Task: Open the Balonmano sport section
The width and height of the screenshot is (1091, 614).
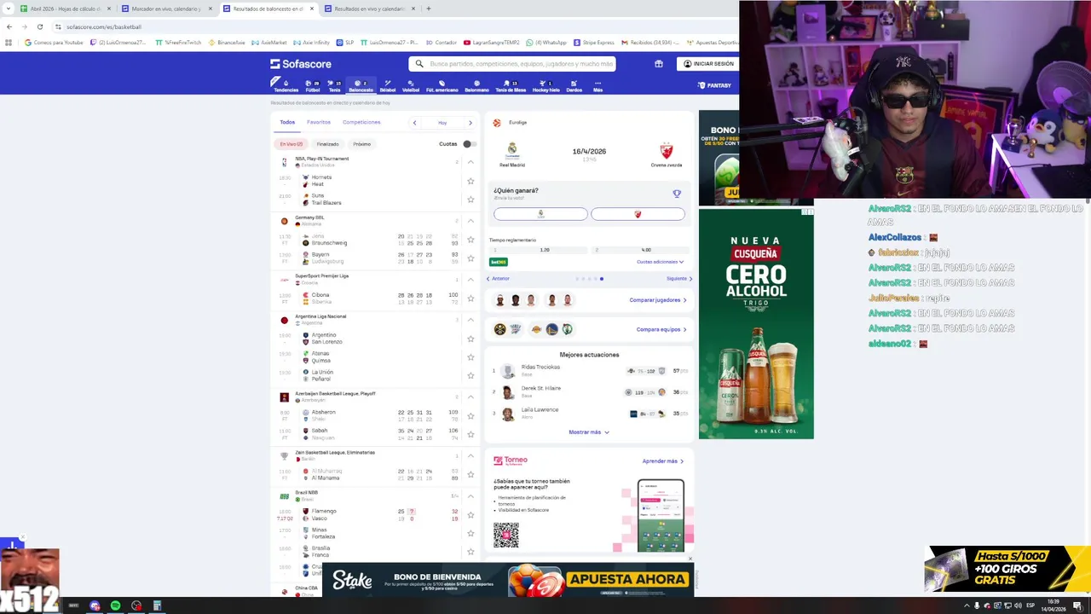Action: (x=476, y=85)
